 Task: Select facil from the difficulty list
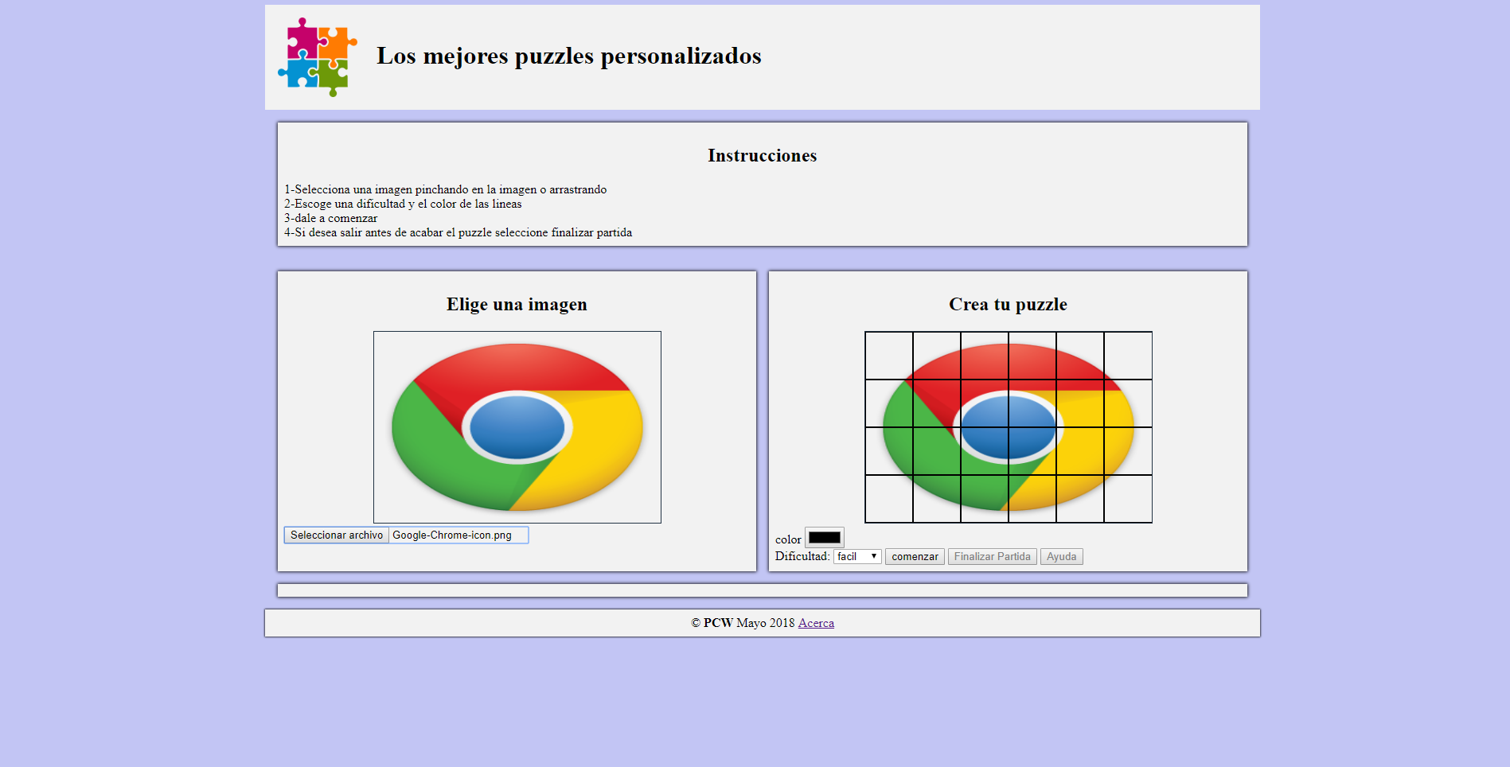tap(848, 556)
